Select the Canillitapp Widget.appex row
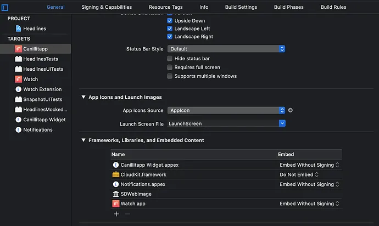 coord(149,165)
